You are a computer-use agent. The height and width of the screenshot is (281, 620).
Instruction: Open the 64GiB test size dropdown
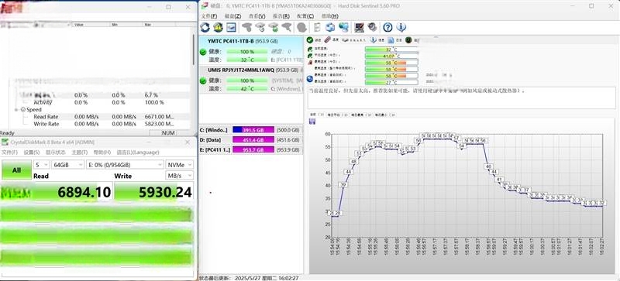(68, 164)
